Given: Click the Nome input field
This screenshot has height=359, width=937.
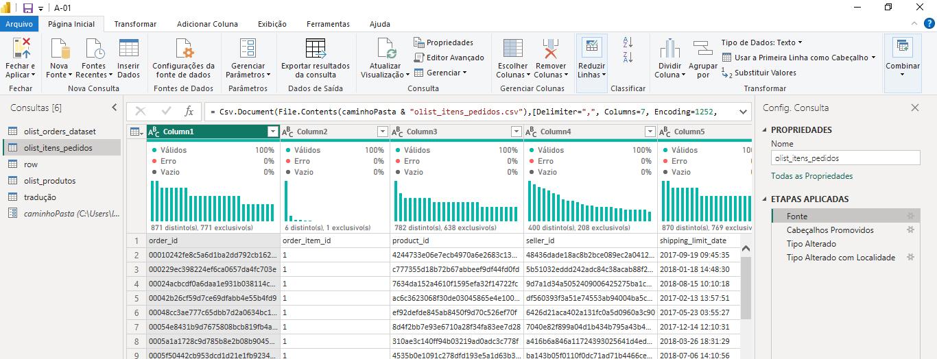Looking at the screenshot, I should pyautogui.click(x=845, y=158).
